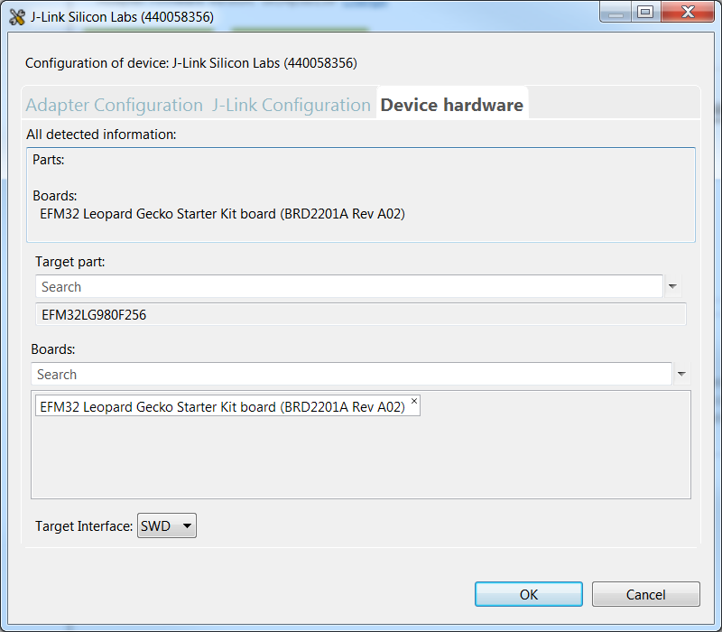Dismiss the dialog with Cancel
This screenshot has height=632, width=722.
(x=645, y=593)
